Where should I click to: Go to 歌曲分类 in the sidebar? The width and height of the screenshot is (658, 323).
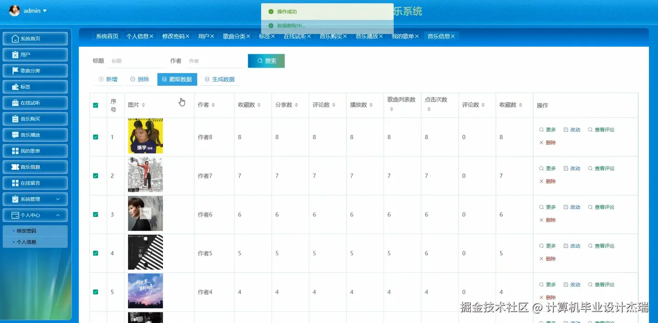35,71
